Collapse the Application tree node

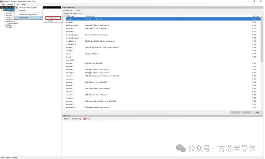coord(4,22)
